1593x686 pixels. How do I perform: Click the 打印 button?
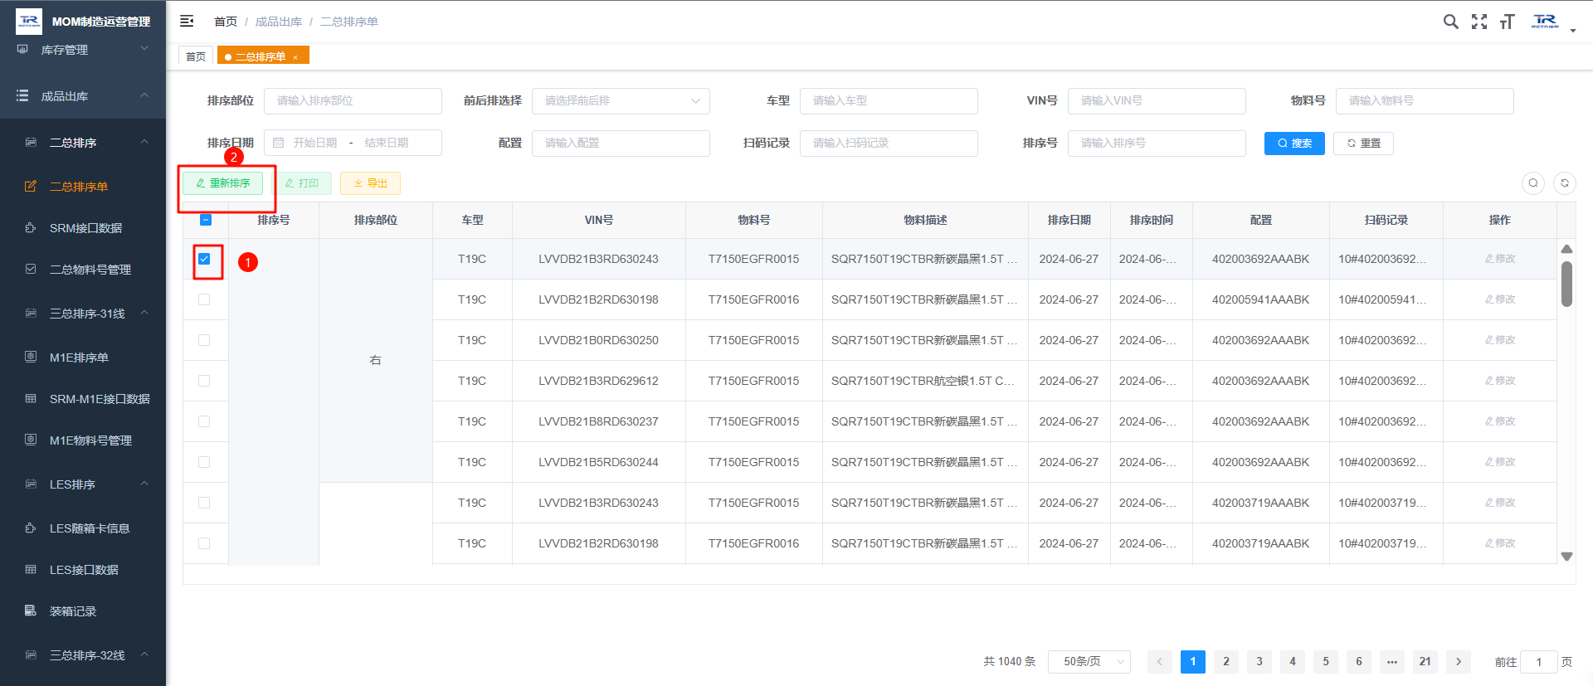click(x=301, y=183)
